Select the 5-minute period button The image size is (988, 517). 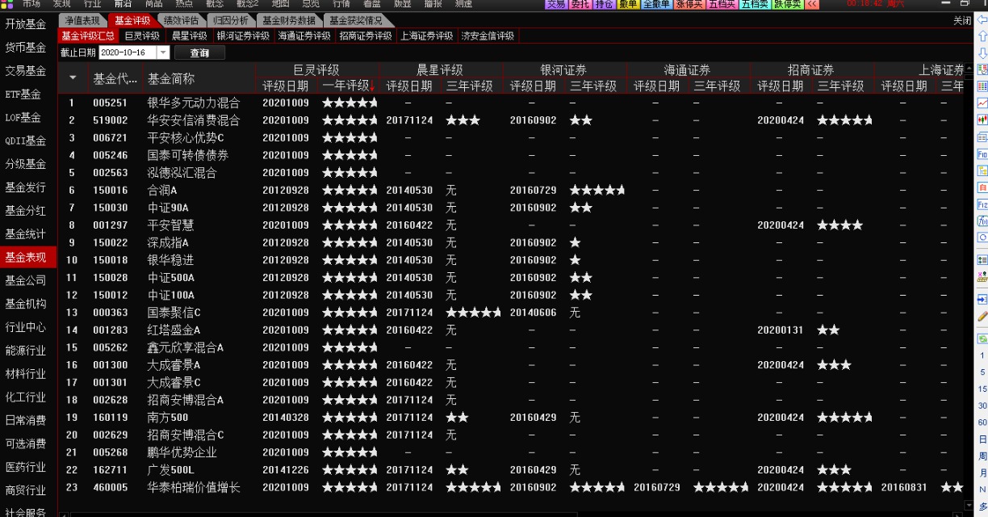[982, 372]
